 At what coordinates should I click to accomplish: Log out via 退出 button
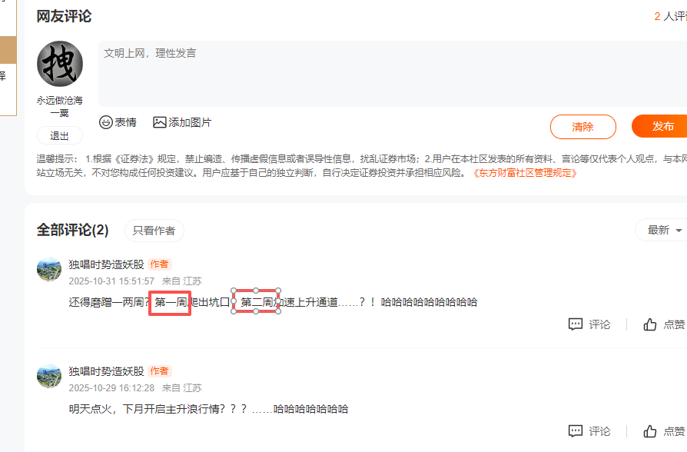tap(60, 136)
